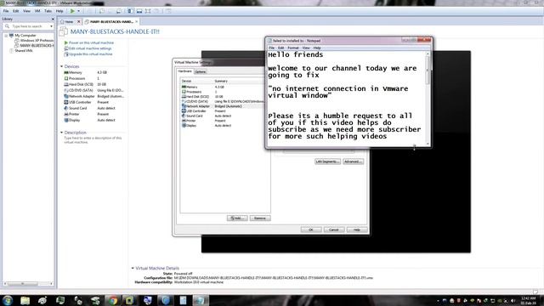Select Windows XP Professional in library
The height and width of the screenshot is (306, 544).
point(37,40)
